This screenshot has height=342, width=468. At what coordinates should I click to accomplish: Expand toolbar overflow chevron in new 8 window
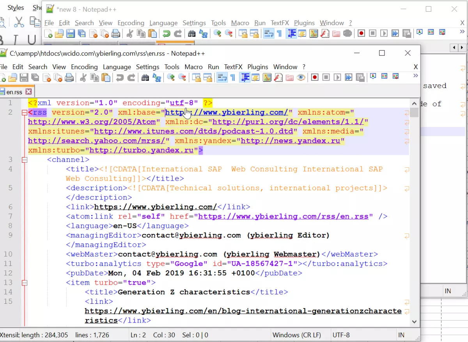pyautogui.click(x=463, y=32)
